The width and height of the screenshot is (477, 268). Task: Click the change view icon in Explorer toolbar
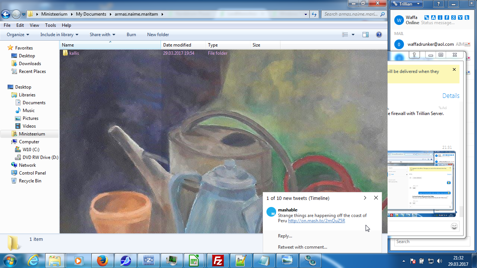(345, 35)
